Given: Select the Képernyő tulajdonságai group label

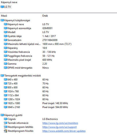Looking at the screenshot, I should point(17,20).
